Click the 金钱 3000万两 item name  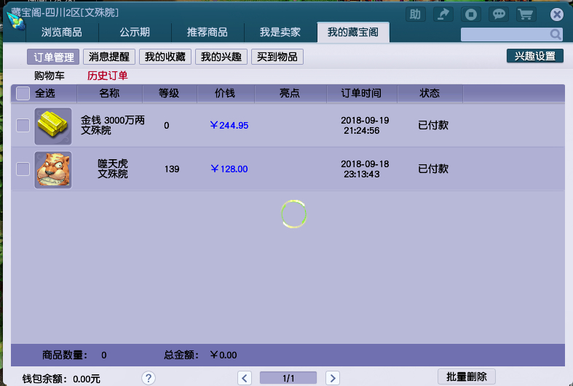pos(113,120)
